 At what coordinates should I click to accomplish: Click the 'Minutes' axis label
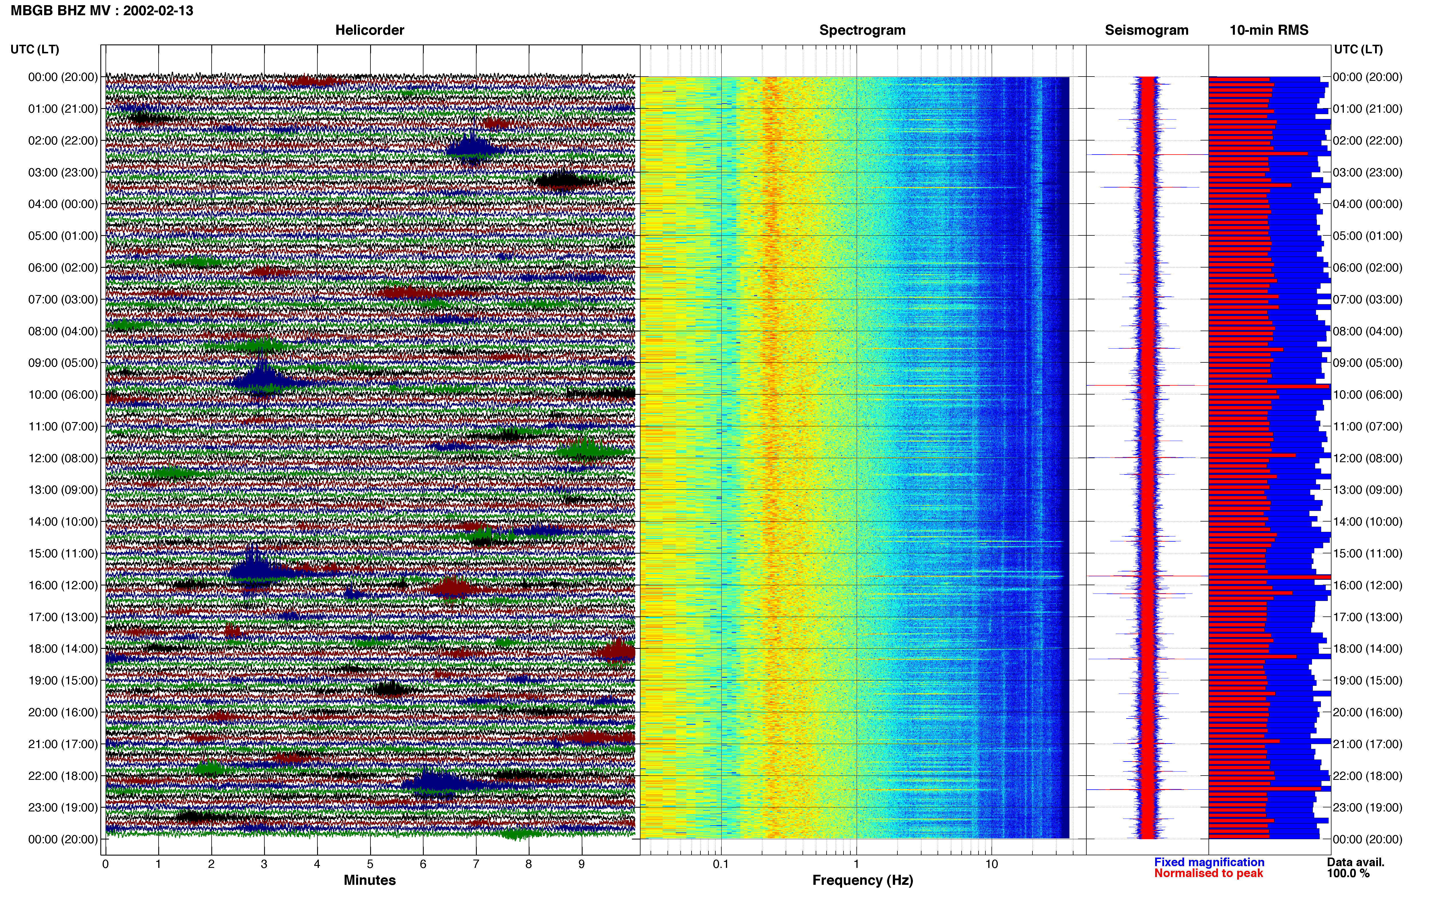point(370,880)
